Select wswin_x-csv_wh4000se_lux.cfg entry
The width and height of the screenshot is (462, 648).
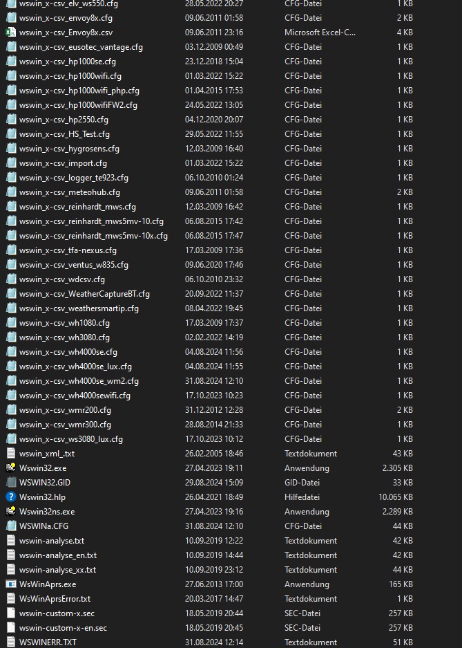[75, 367]
